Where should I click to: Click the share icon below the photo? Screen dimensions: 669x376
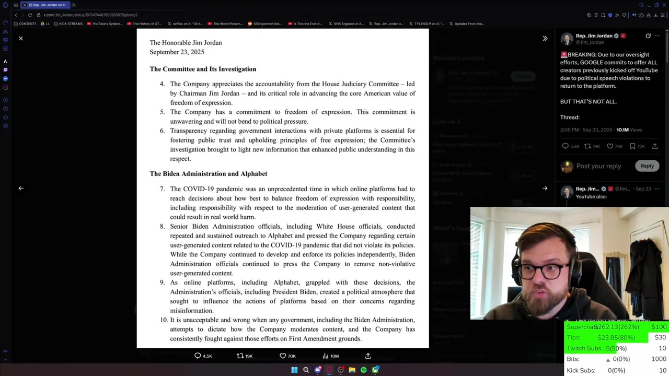[368, 356]
